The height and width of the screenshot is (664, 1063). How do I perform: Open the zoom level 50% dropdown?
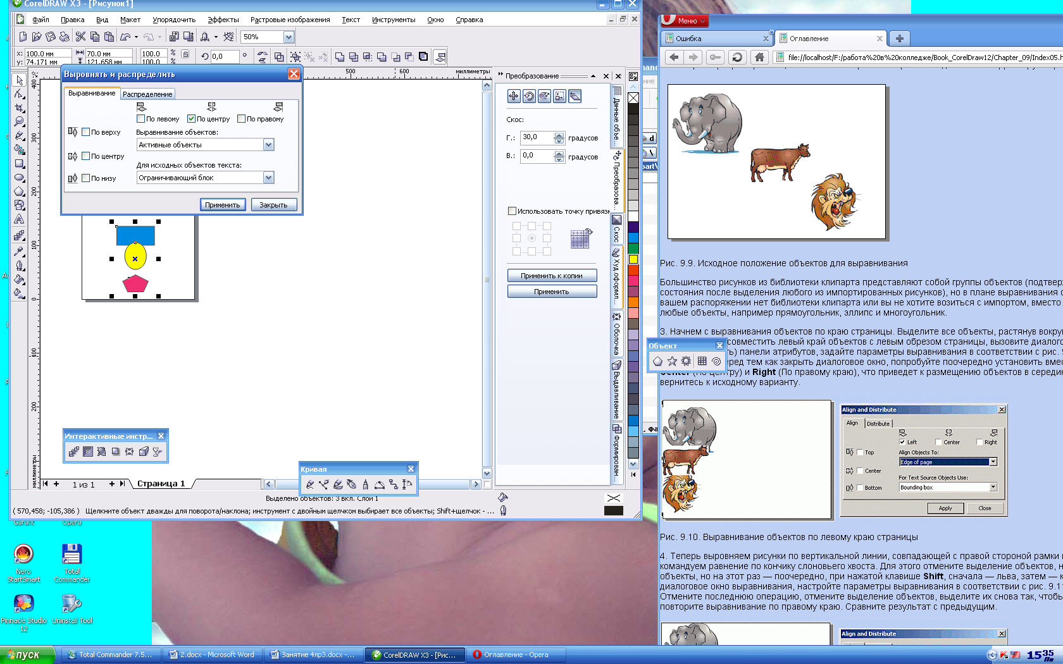tap(289, 37)
